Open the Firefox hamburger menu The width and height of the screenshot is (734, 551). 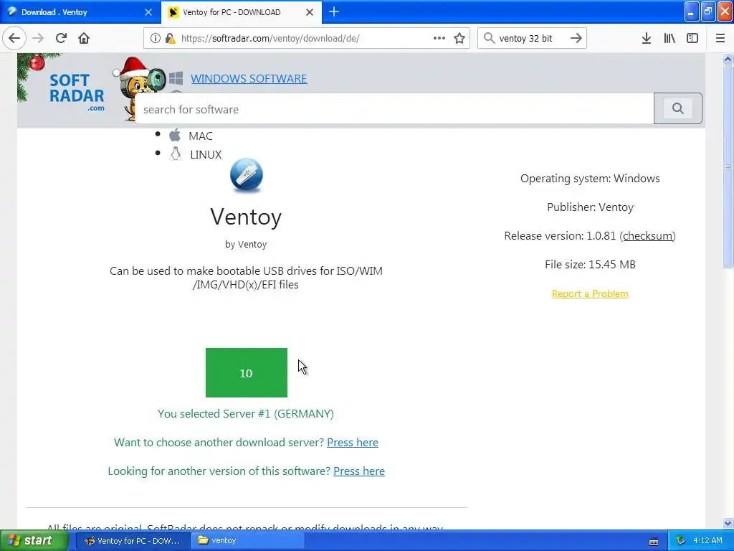click(x=720, y=38)
